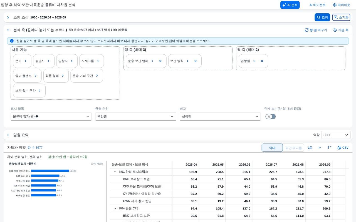Click the arrow on 자재그룹 chip
This screenshot has height=222, width=356.
(x=98, y=61)
